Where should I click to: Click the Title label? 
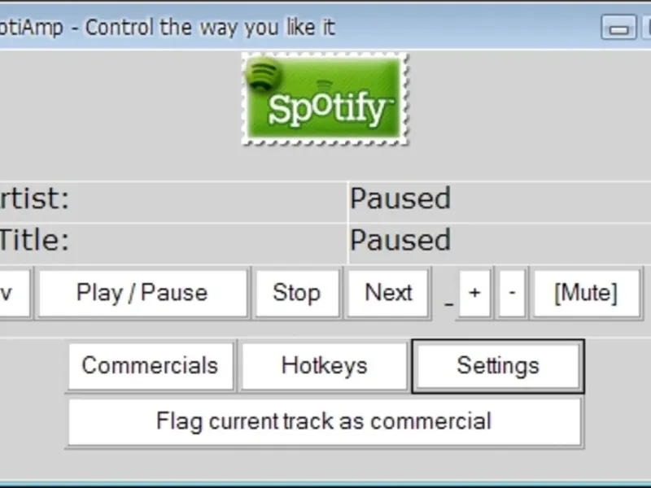click(x=34, y=241)
